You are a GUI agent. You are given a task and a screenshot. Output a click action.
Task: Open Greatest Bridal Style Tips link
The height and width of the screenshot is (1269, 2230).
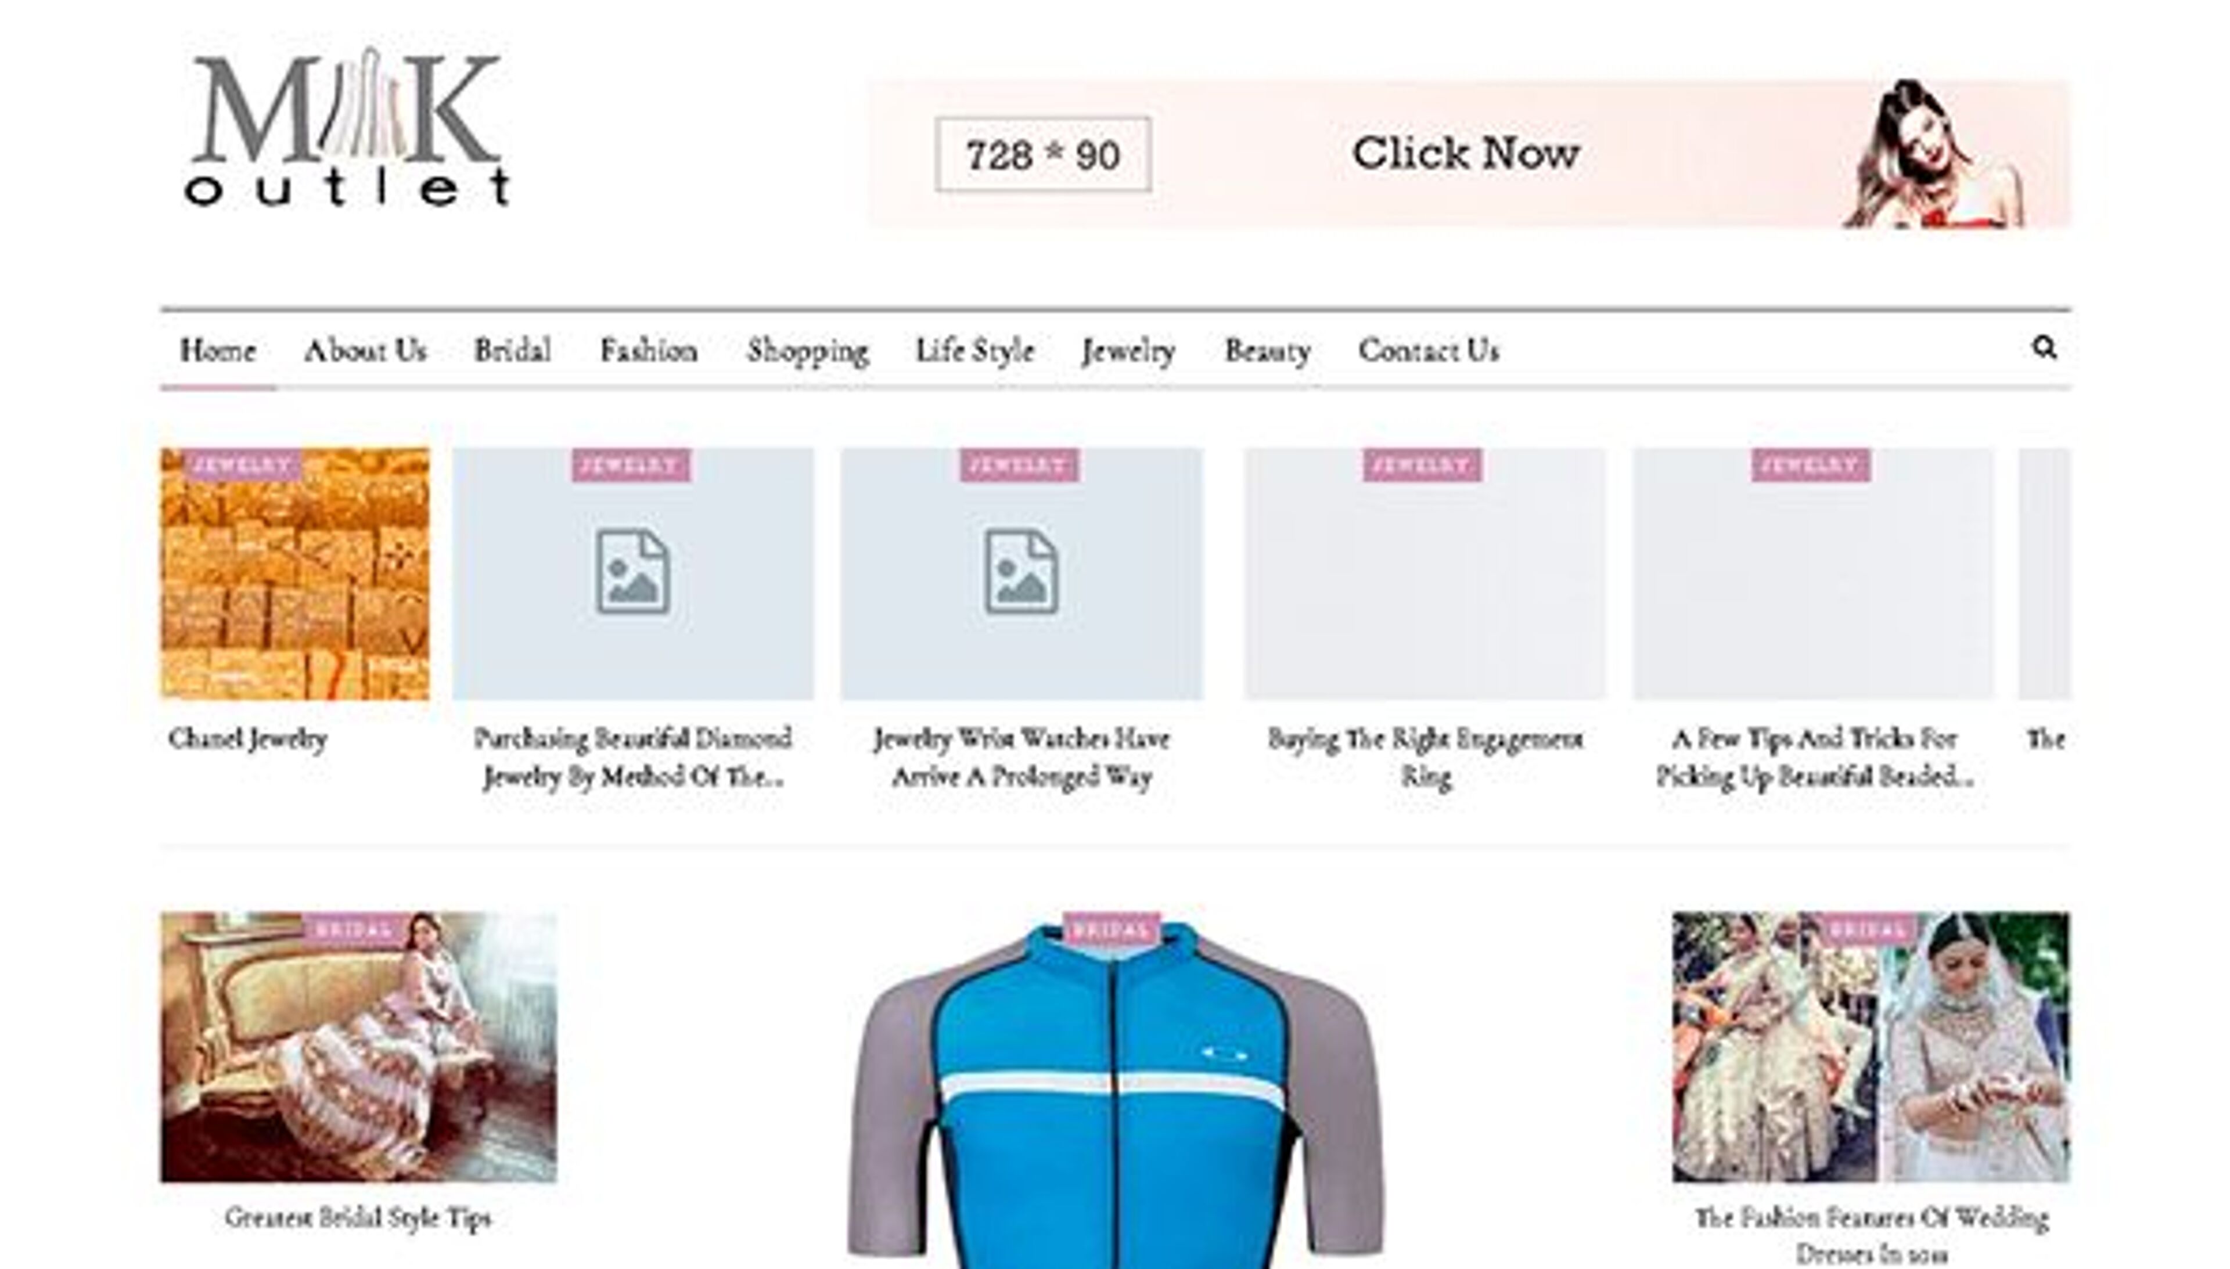[x=357, y=1217]
